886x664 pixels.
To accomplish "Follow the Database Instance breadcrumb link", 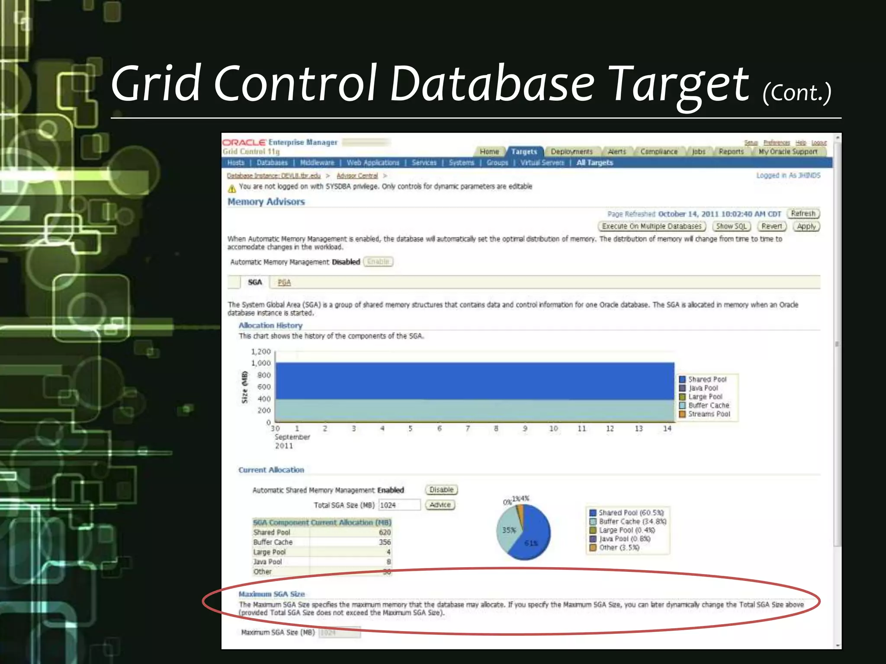I will pos(274,176).
